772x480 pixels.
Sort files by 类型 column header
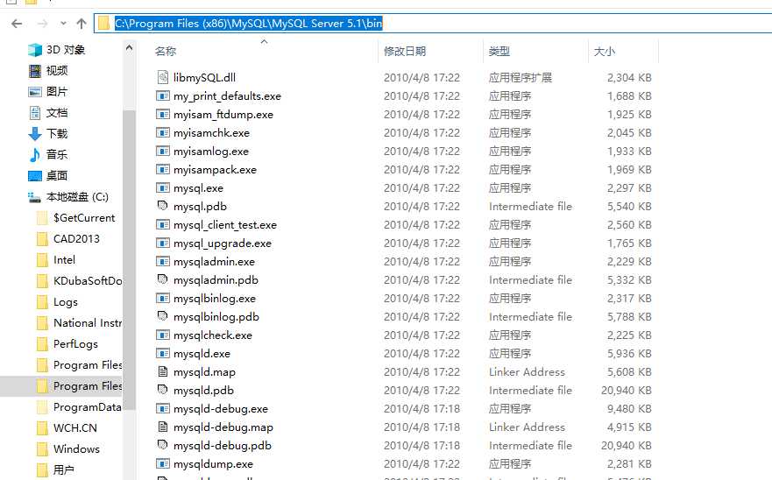(x=499, y=51)
